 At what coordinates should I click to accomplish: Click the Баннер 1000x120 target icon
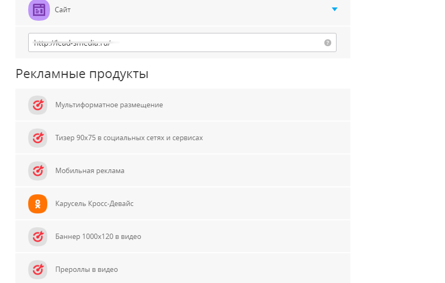click(x=38, y=236)
